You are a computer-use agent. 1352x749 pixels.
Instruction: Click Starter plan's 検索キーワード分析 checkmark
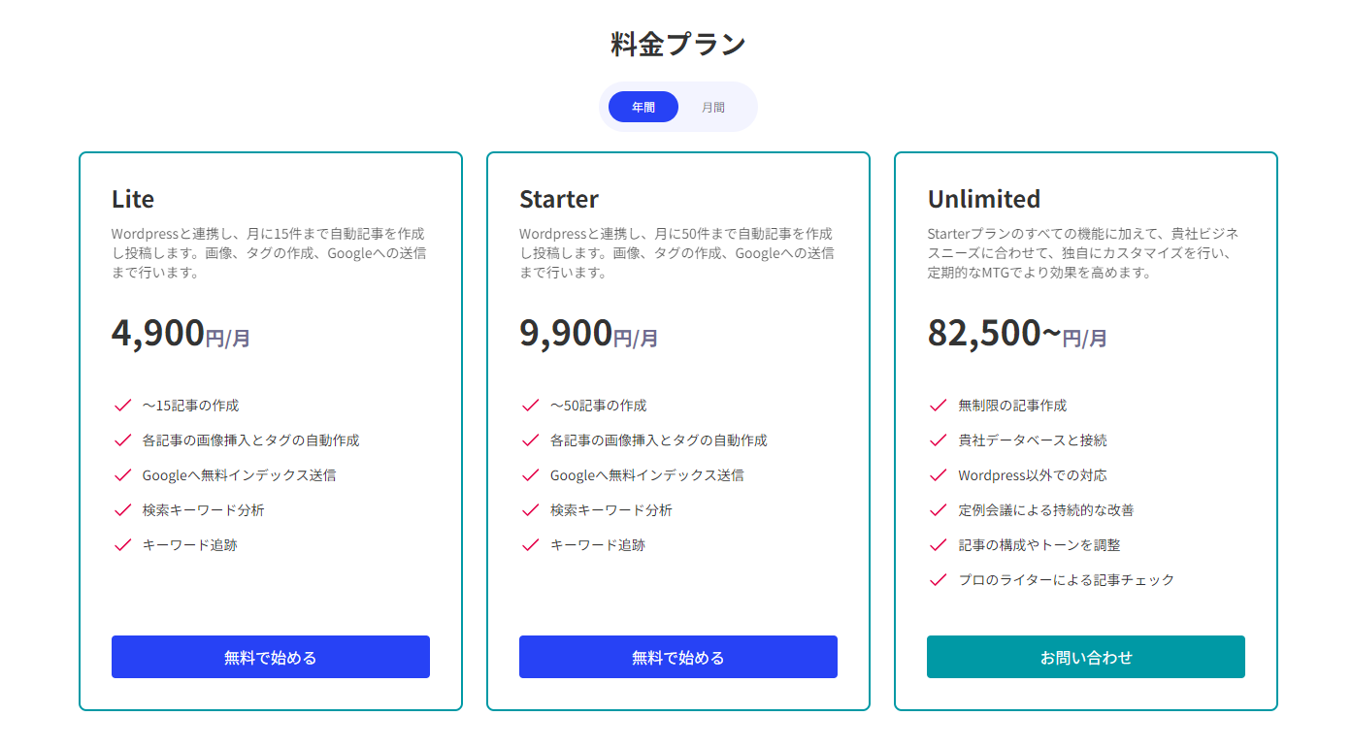point(530,510)
